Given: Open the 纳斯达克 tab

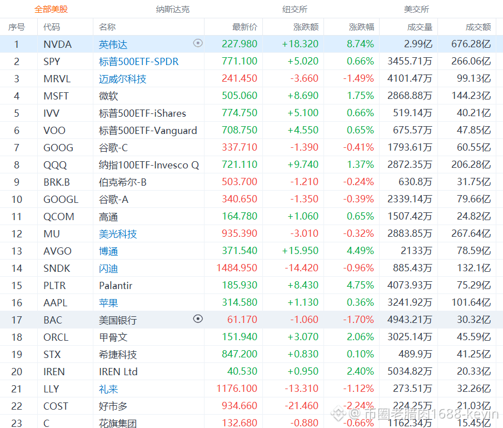Looking at the screenshot, I should [173, 9].
